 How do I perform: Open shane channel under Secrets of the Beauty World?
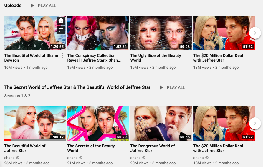(72, 158)
